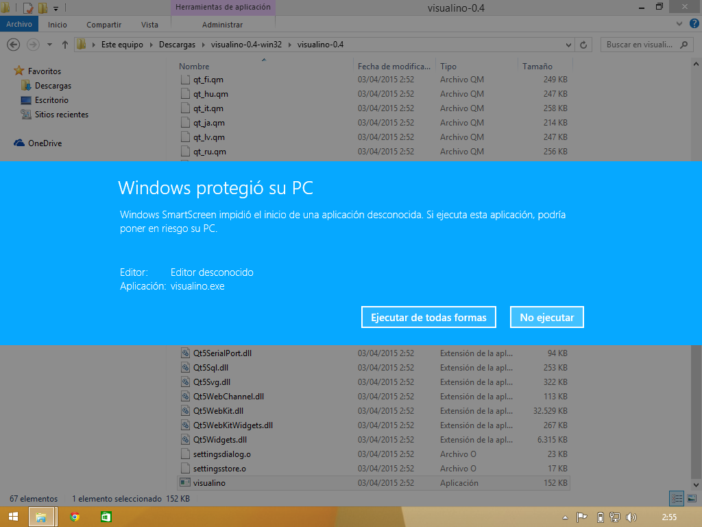
Task: Refresh the folder with the refresh icon
Action: point(583,45)
